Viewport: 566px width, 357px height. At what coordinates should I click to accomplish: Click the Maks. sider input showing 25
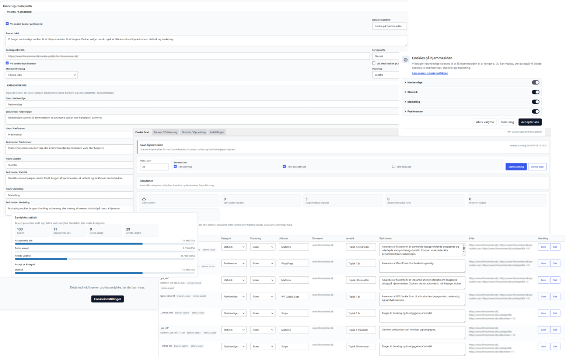[x=154, y=167]
